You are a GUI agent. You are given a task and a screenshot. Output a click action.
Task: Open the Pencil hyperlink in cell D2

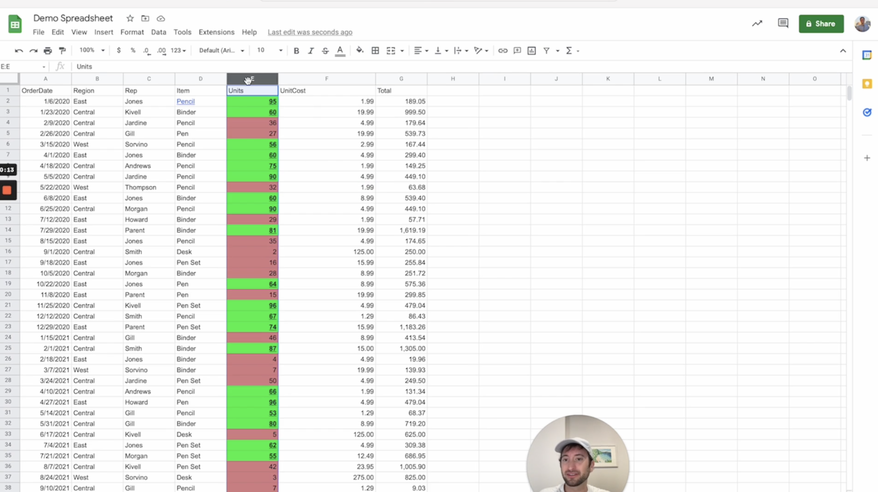click(185, 101)
